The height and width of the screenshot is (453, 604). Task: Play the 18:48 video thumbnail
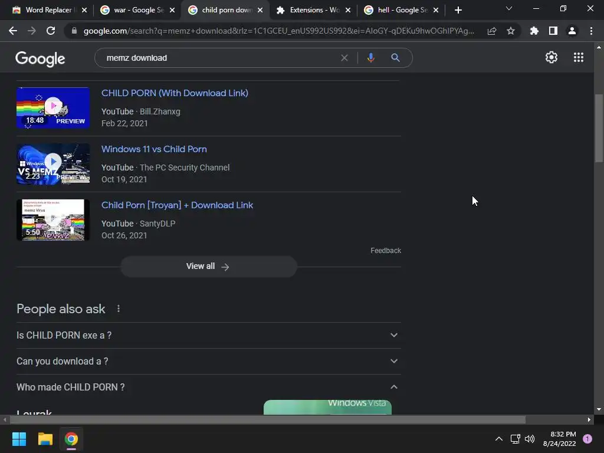tap(52, 107)
